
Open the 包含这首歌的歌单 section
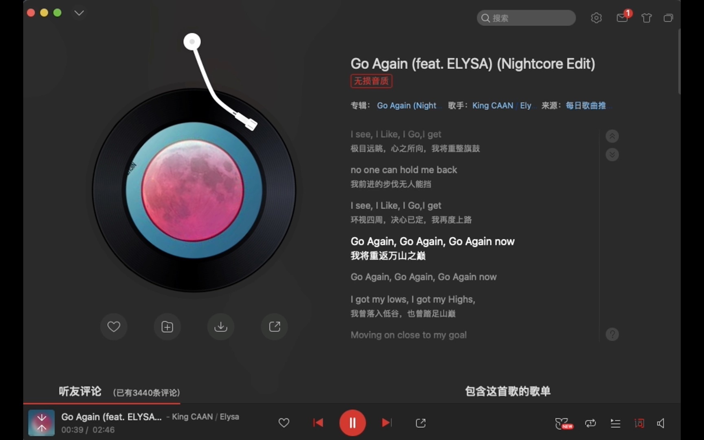pyautogui.click(x=508, y=392)
